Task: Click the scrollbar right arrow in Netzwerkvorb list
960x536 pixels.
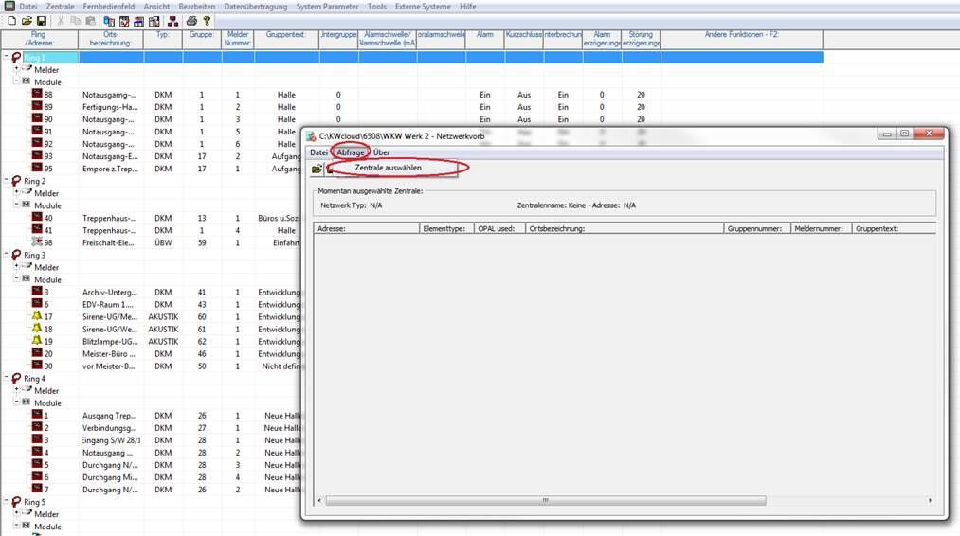Action: tap(930, 501)
